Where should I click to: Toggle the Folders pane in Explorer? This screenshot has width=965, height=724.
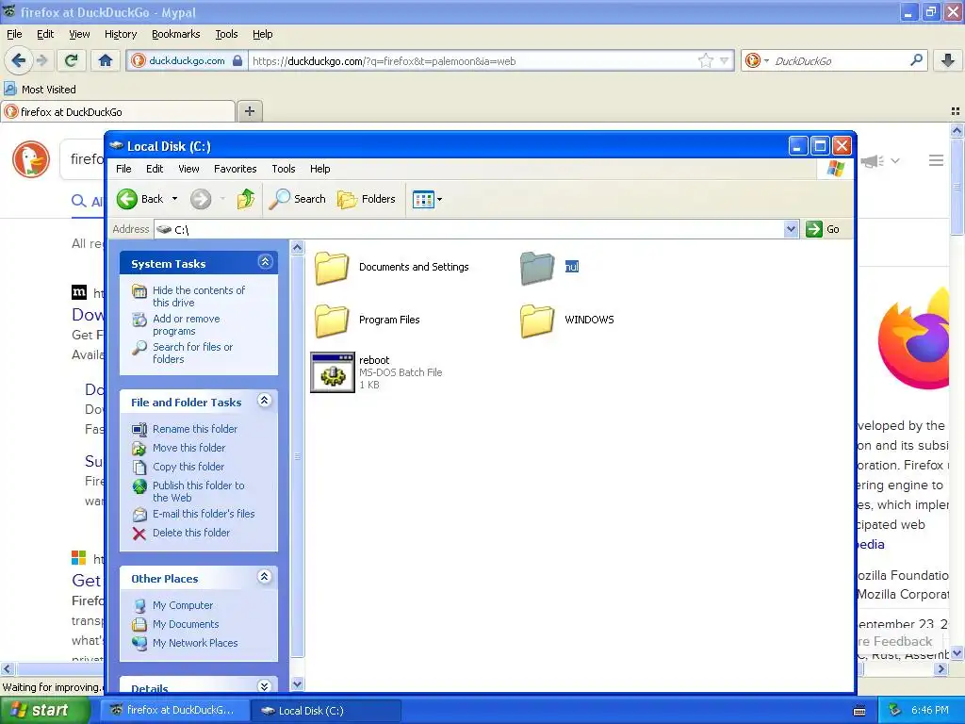367,199
